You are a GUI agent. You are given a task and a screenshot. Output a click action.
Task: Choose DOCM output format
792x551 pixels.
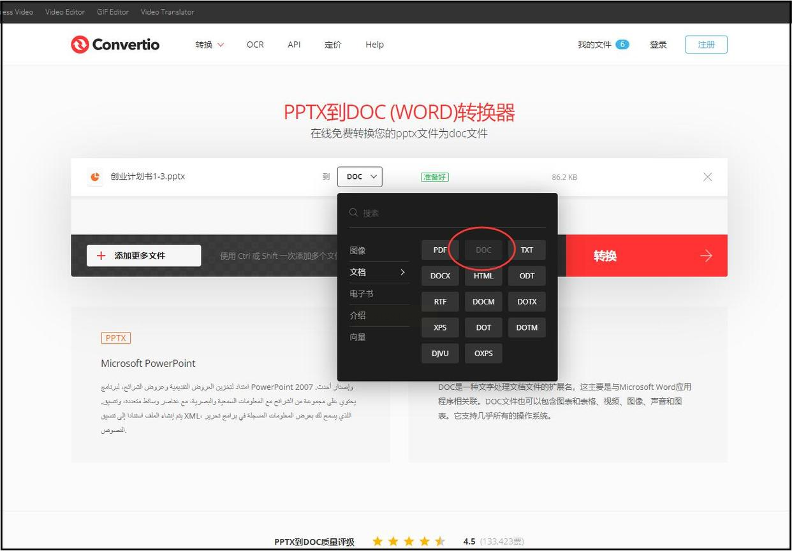(x=483, y=302)
